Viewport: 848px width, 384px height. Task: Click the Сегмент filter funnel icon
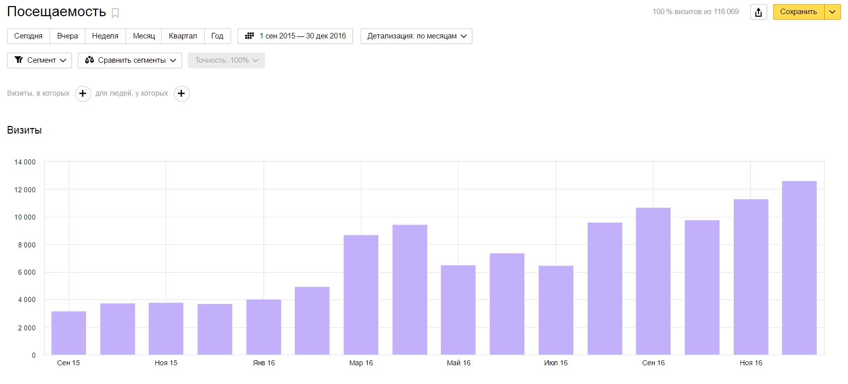[19, 60]
